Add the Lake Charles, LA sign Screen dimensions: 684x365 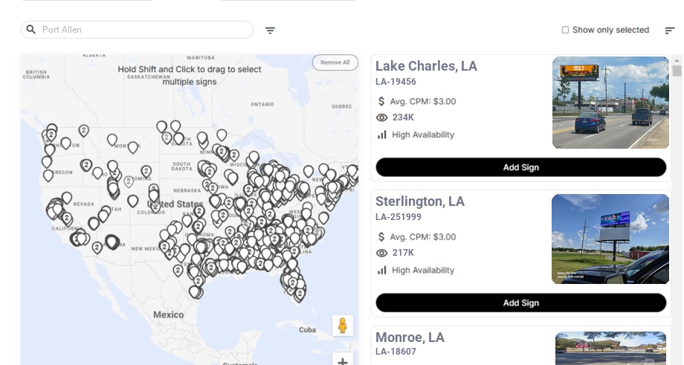(520, 167)
